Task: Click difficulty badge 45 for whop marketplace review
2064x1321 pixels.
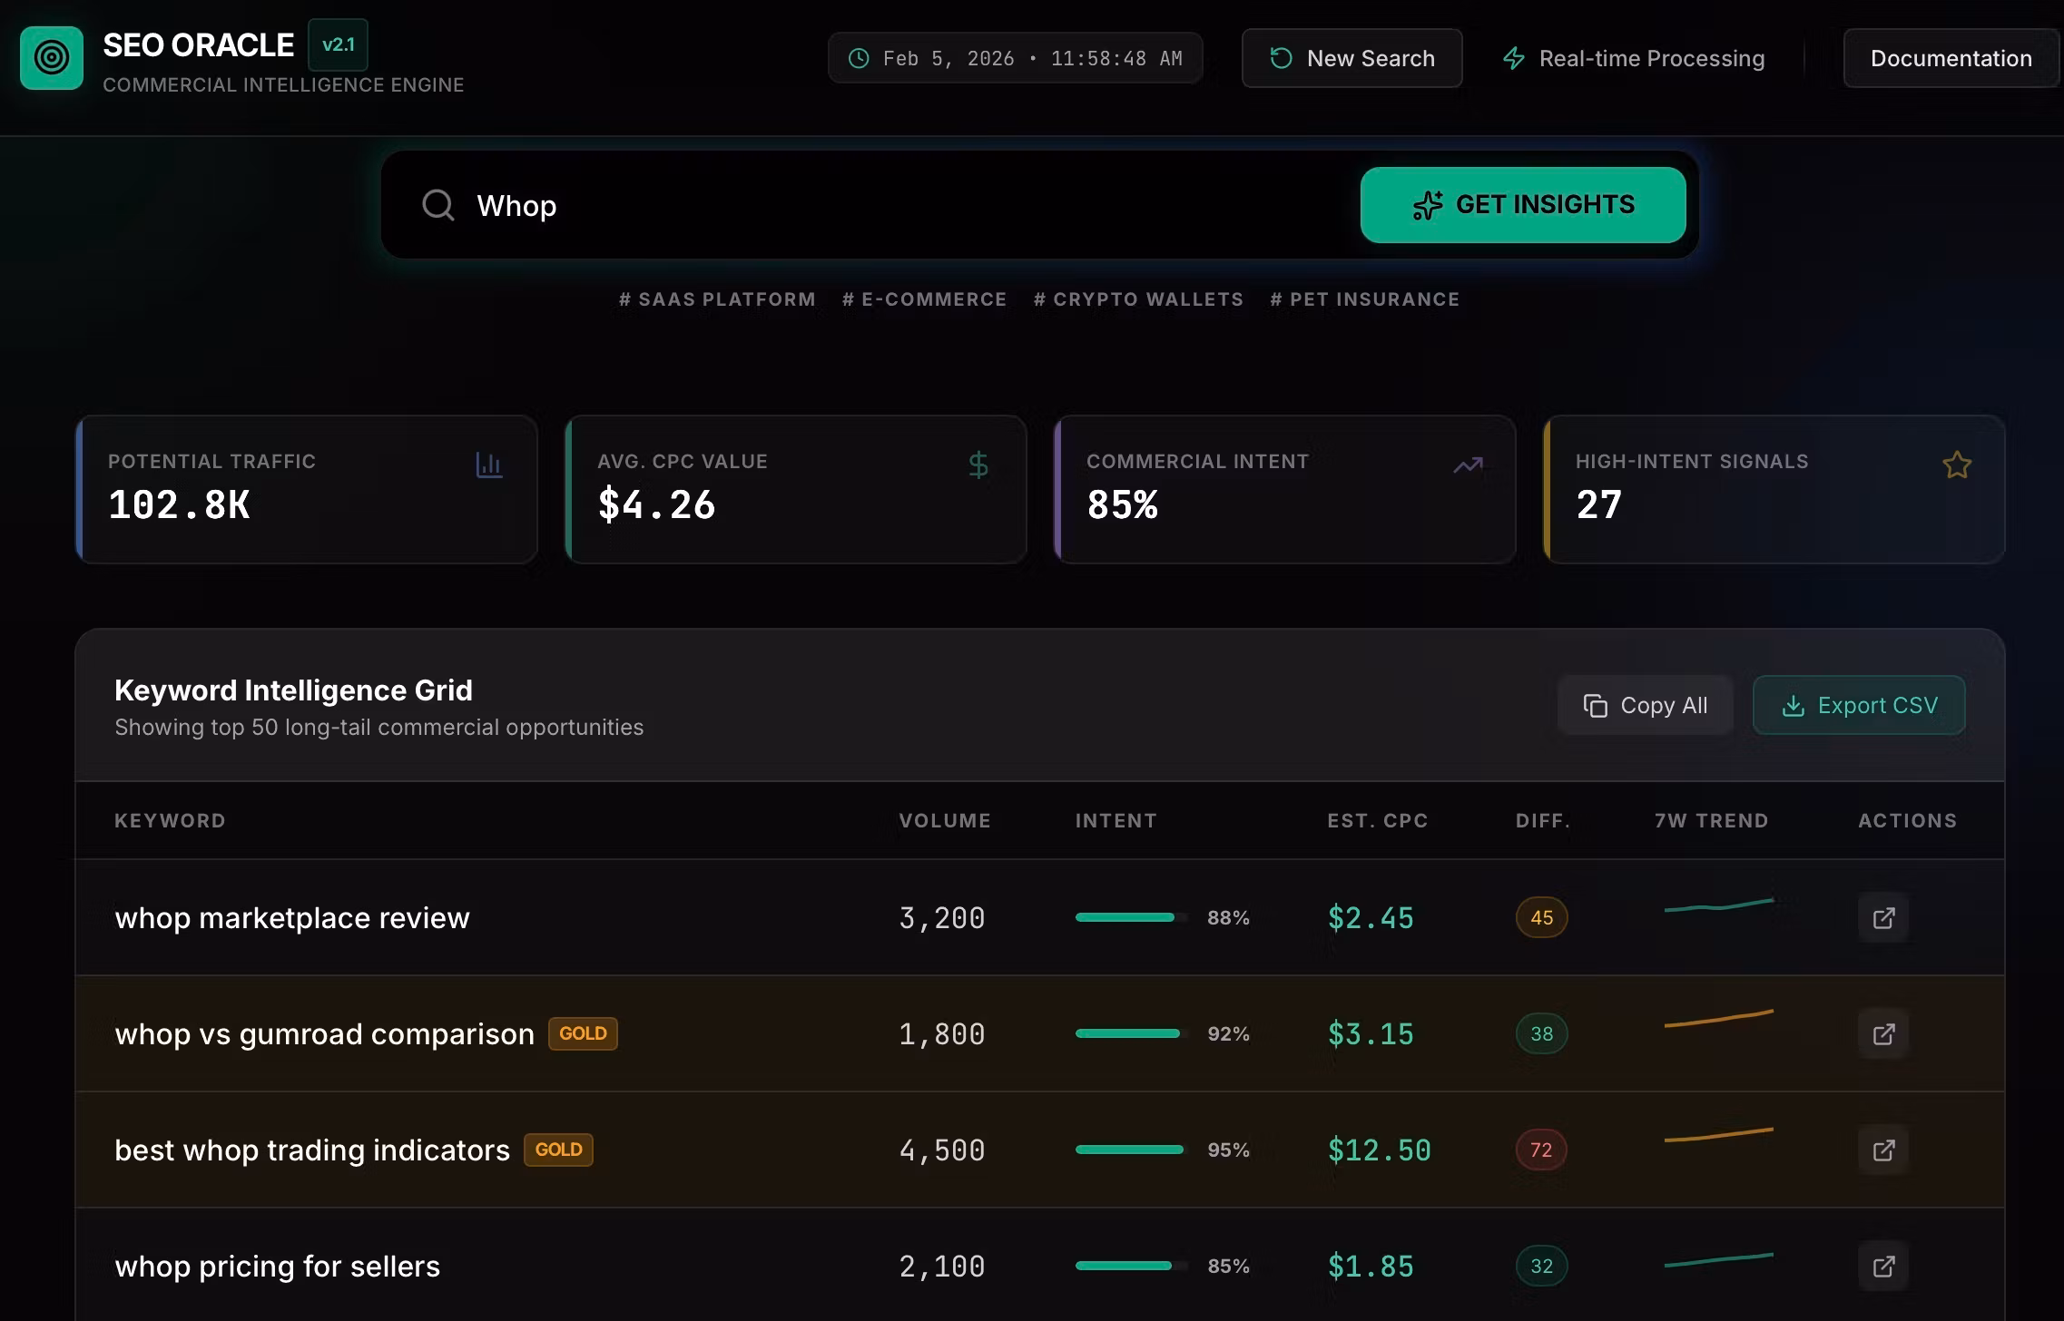Action: click(x=1541, y=917)
